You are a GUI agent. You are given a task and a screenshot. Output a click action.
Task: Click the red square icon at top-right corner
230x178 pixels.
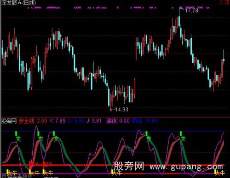[x=227, y=2]
